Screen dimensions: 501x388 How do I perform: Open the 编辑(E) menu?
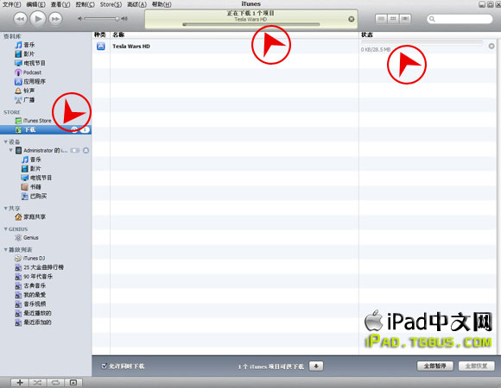[35, 4]
